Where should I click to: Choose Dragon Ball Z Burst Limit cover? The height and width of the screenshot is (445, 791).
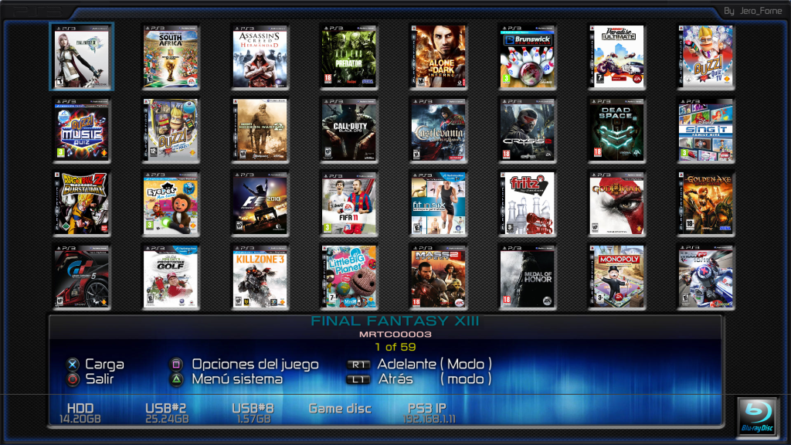click(x=82, y=203)
